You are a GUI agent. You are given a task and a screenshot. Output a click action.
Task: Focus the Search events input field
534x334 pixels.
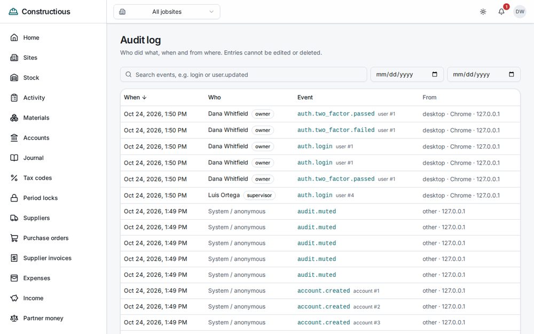tap(244, 74)
